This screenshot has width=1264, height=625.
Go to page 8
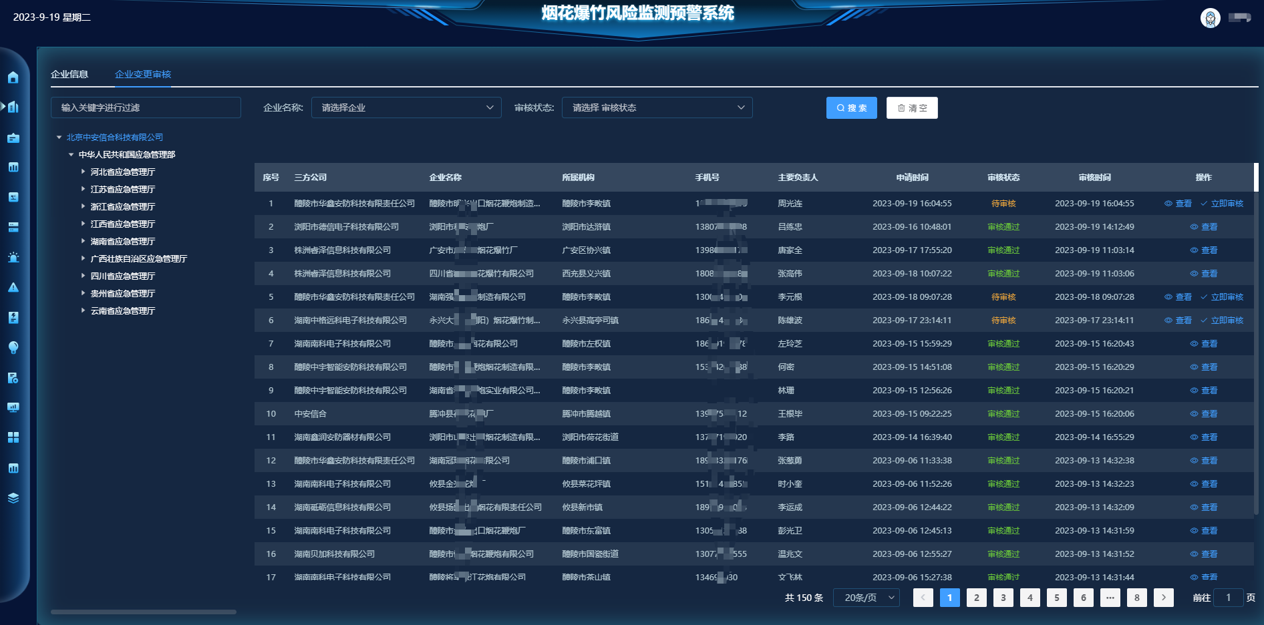(1137, 598)
